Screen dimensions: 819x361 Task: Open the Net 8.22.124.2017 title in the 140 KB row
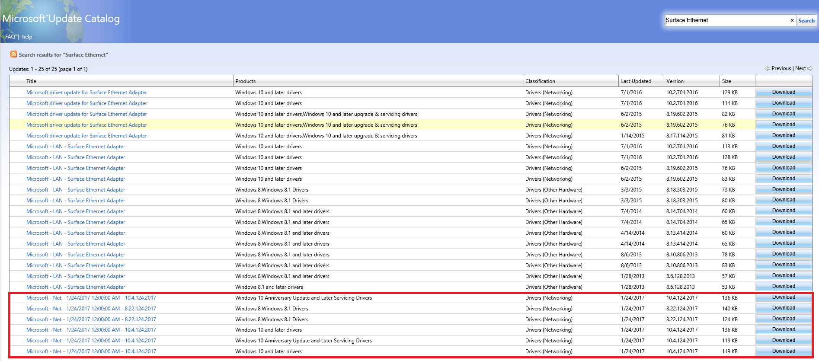click(x=91, y=309)
